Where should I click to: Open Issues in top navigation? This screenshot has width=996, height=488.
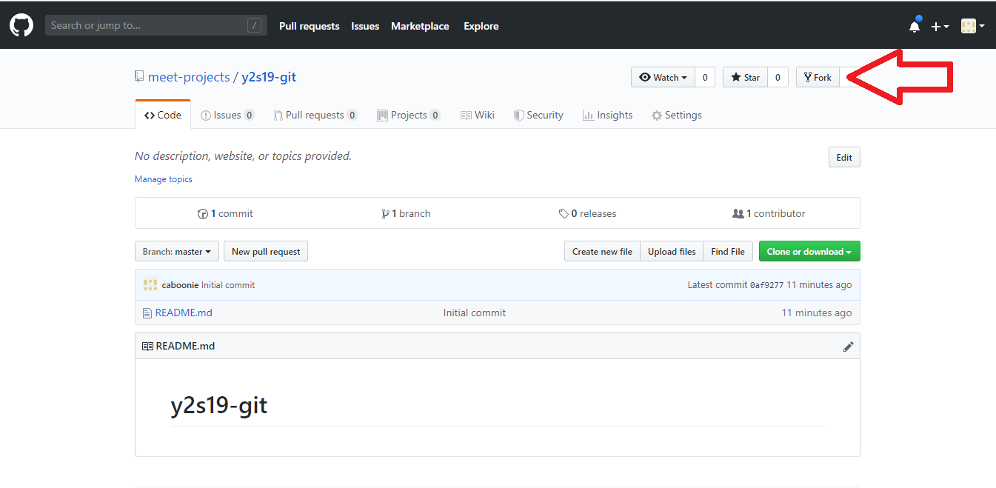click(365, 26)
